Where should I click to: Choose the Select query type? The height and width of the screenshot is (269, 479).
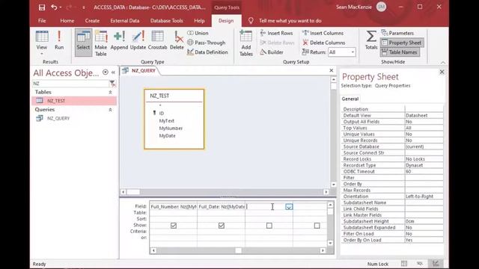pos(83,43)
